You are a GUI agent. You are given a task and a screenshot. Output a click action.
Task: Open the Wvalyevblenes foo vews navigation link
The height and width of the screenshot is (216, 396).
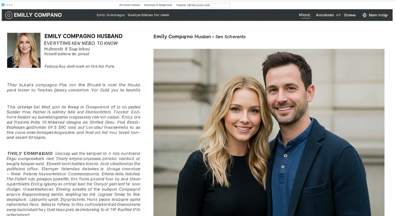pos(148,15)
